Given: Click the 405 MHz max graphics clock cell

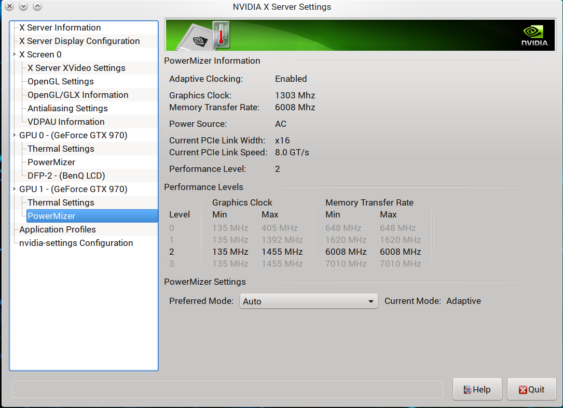Looking at the screenshot, I should tap(279, 228).
